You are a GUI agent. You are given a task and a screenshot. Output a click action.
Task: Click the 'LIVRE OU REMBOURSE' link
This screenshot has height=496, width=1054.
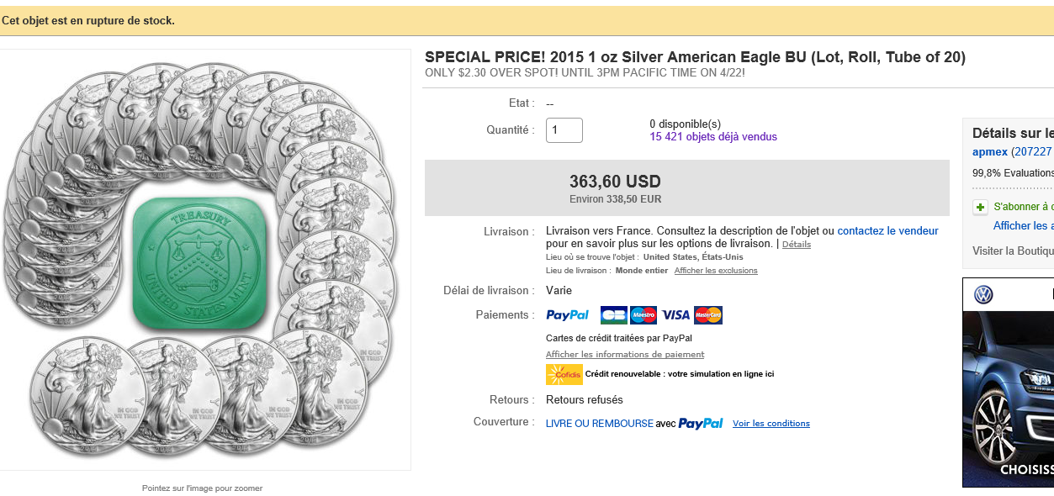coord(599,423)
